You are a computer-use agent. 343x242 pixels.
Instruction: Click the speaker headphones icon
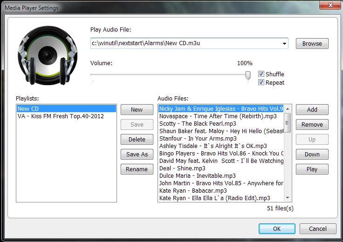tap(48, 55)
